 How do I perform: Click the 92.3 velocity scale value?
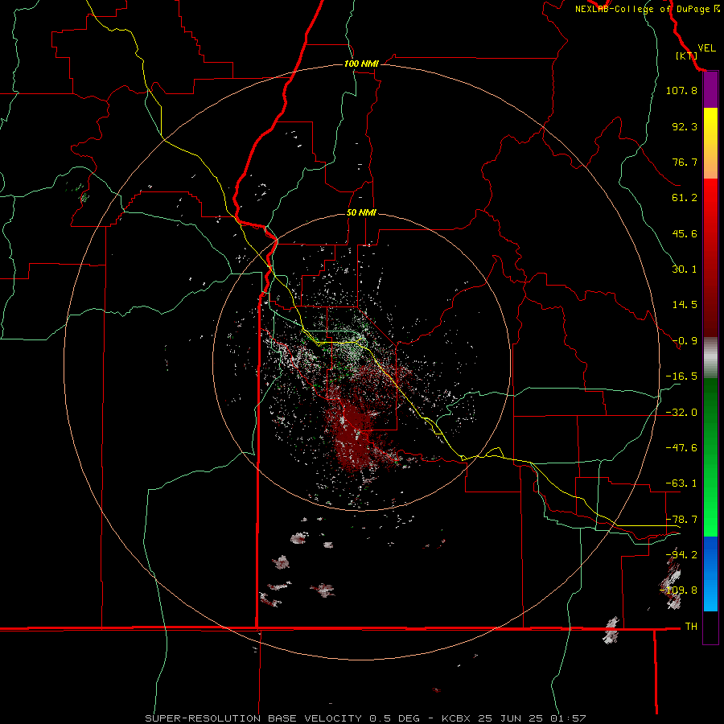click(685, 126)
